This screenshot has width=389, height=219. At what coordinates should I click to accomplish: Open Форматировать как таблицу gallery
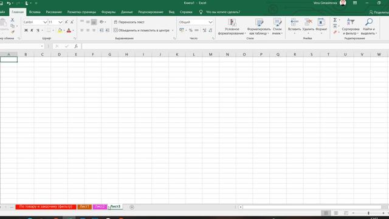(259, 27)
